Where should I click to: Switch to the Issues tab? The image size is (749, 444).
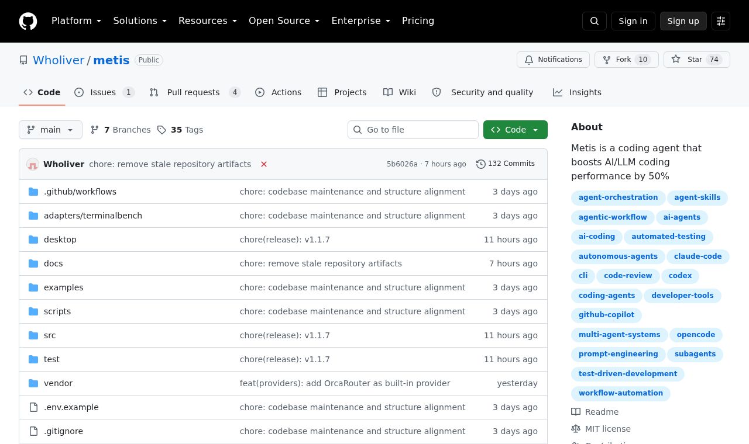pos(105,92)
